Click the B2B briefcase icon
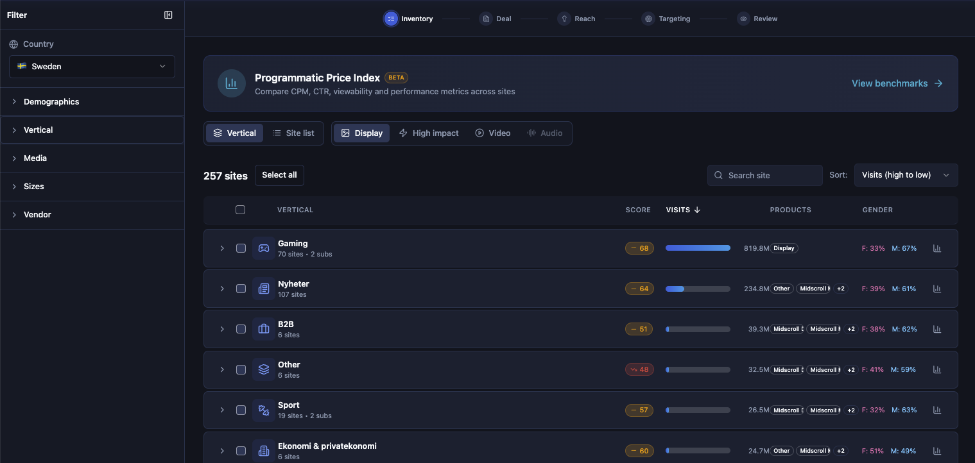The image size is (975, 463). coord(263,329)
